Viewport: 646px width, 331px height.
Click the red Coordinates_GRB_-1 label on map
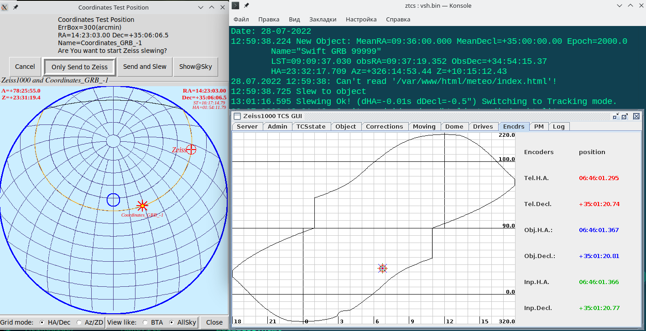142,215
